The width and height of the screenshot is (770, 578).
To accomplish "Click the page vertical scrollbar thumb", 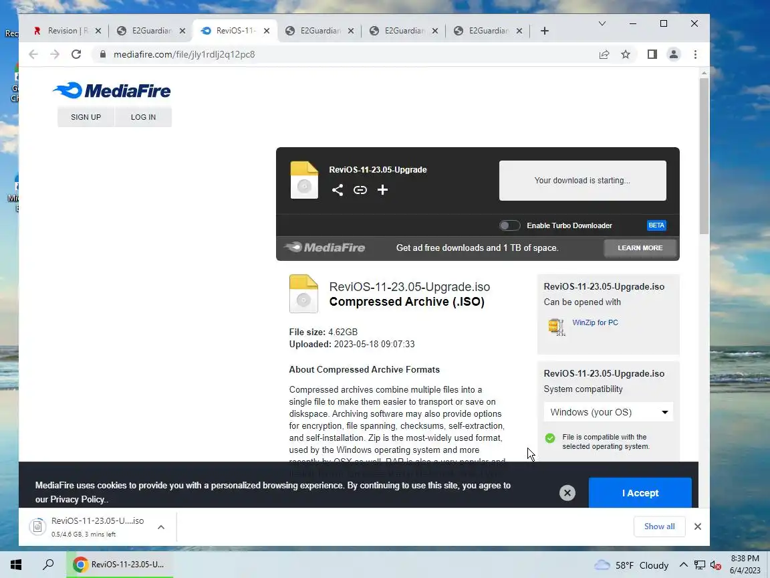I will pyautogui.click(x=704, y=155).
